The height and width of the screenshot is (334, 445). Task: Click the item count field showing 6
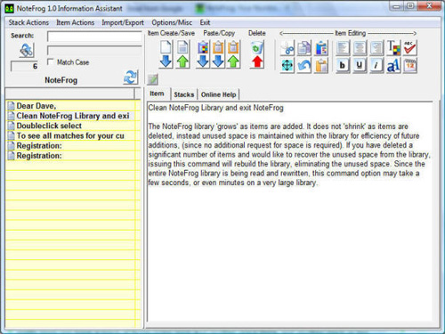tap(25, 66)
